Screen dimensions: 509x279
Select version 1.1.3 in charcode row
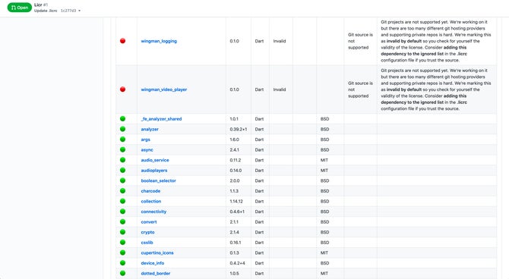(x=234, y=191)
